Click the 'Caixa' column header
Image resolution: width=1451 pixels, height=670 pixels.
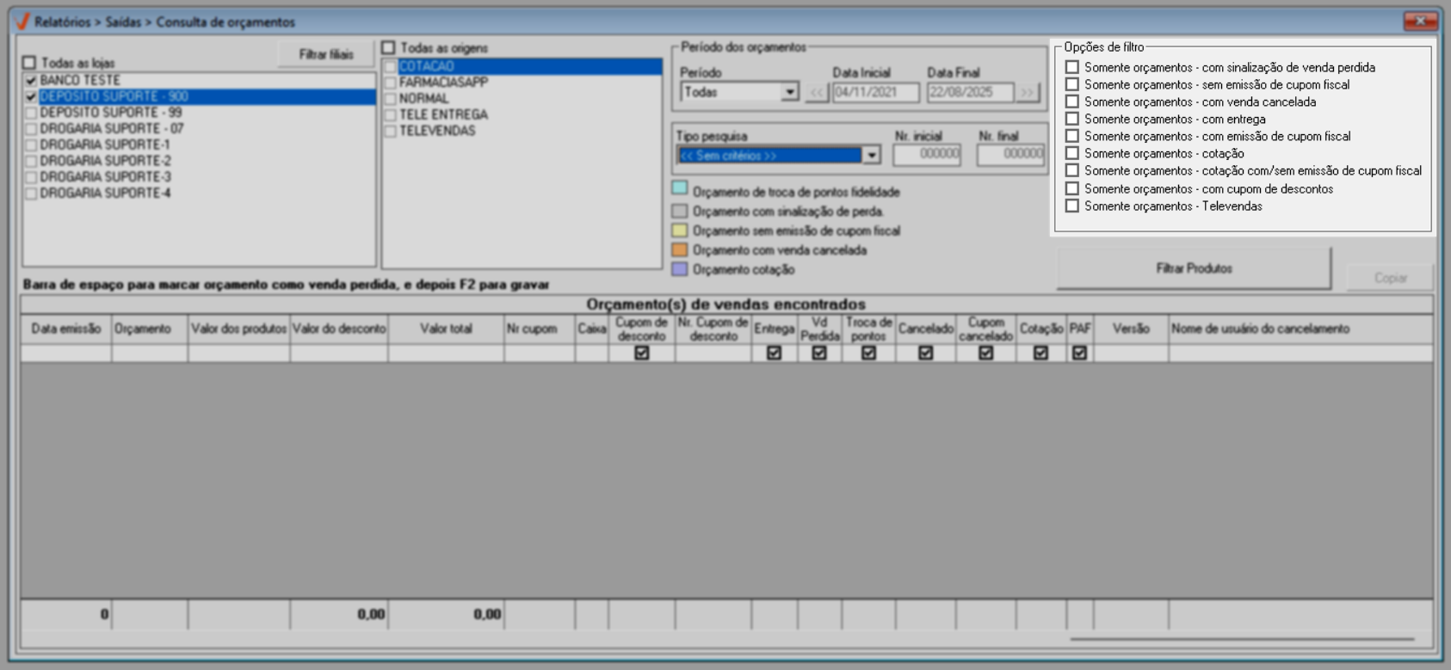click(x=592, y=329)
